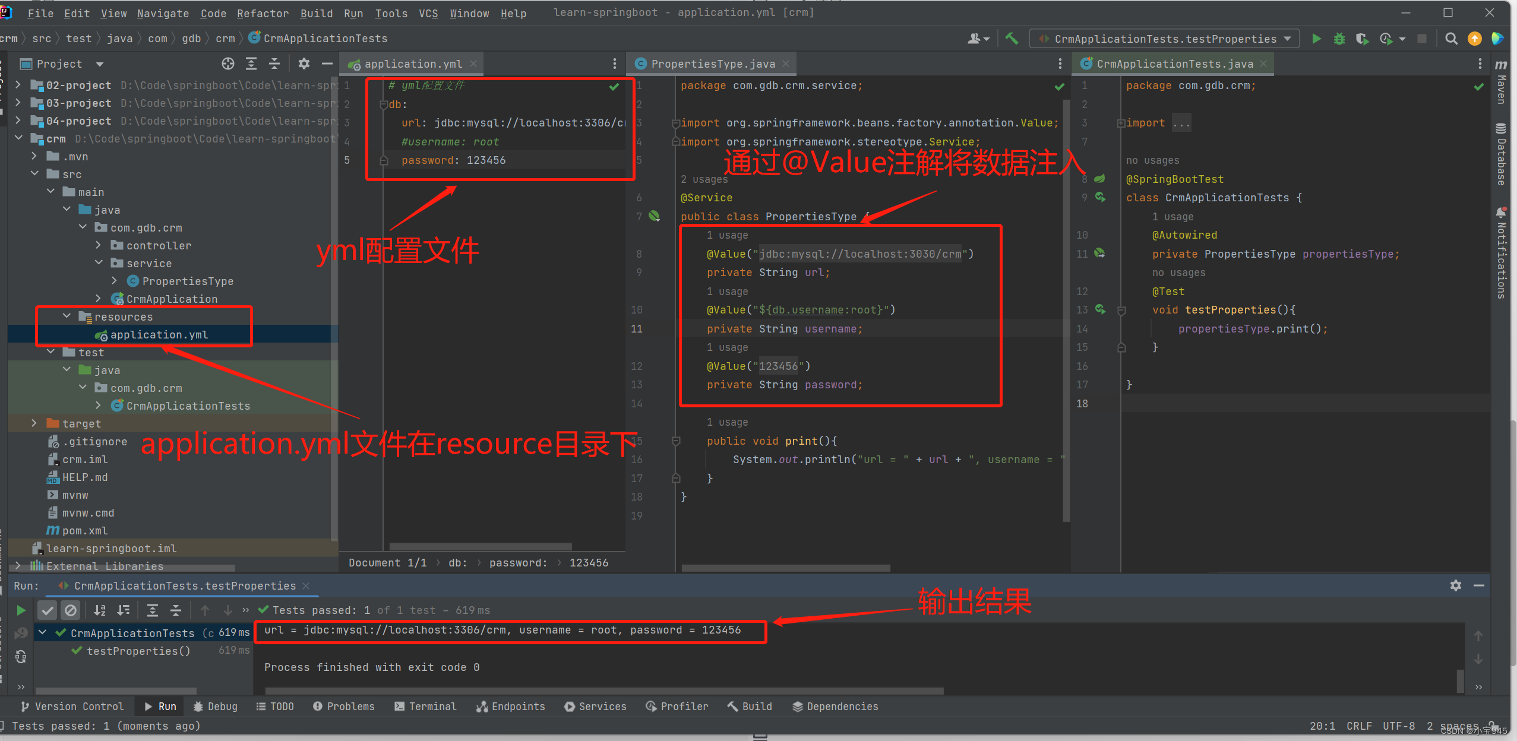Open the Problems tool window
1517x741 pixels.
(344, 706)
